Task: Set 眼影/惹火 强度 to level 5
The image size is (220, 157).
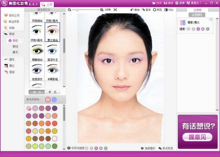Action: point(208,29)
